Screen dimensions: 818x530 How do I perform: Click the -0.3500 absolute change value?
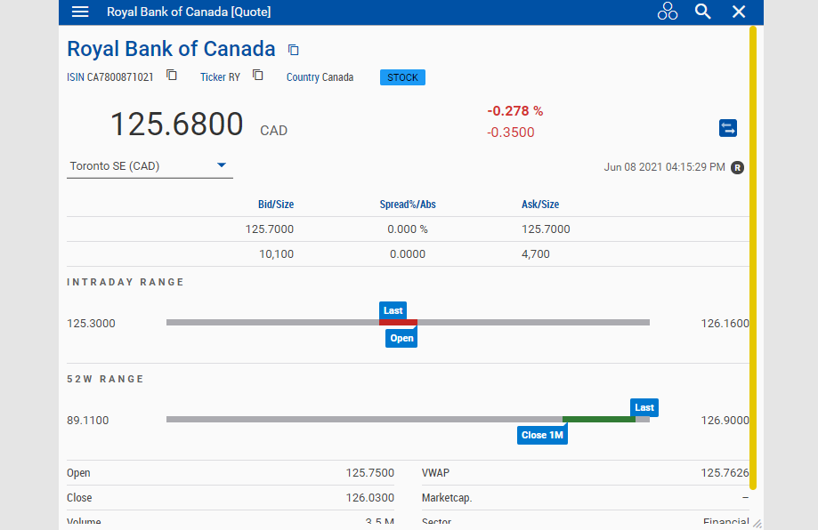(510, 132)
